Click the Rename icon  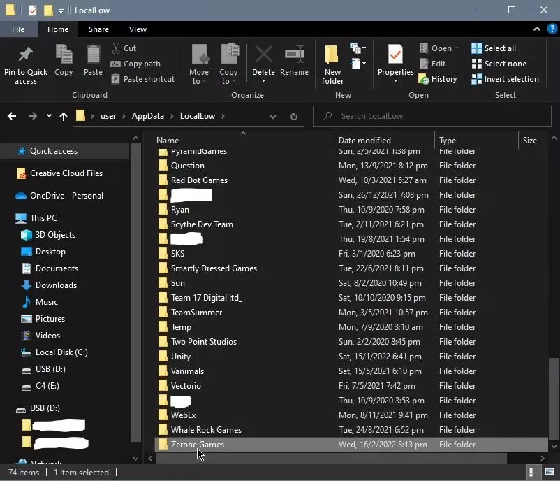[x=294, y=55]
